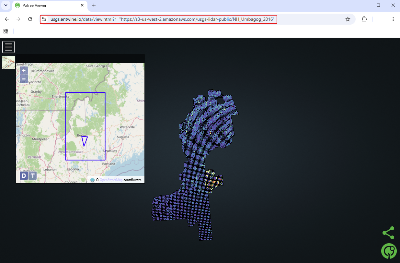This screenshot has height=263, width=400.
Task: Click the Sherbrooke label on map
Action: pos(61,96)
